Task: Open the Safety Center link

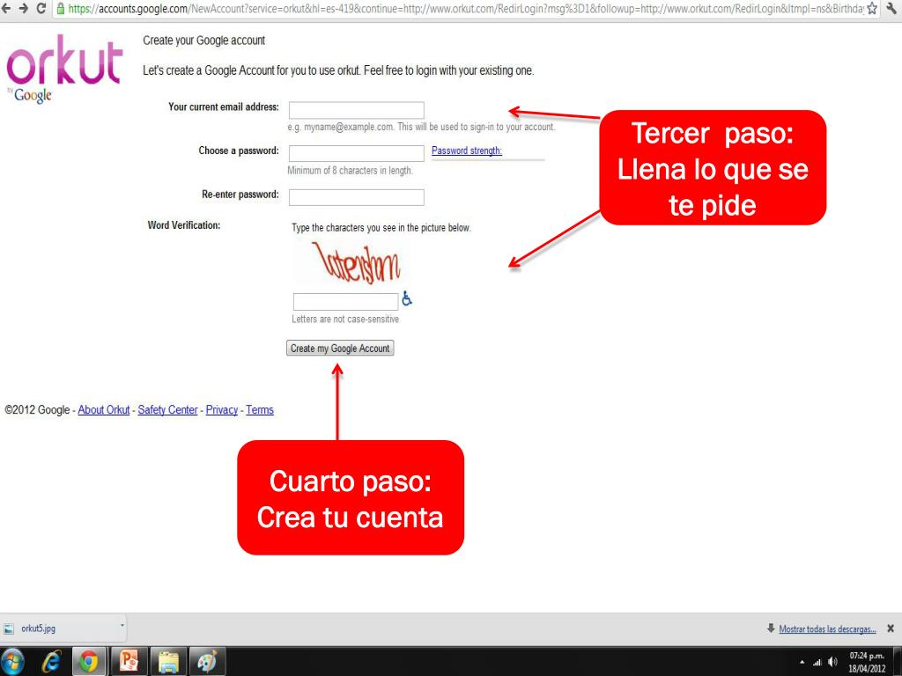Action: pyautogui.click(x=167, y=410)
